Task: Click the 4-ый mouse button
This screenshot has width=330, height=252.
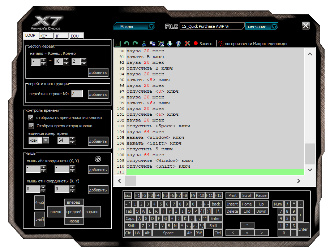Action: [x=39, y=203]
